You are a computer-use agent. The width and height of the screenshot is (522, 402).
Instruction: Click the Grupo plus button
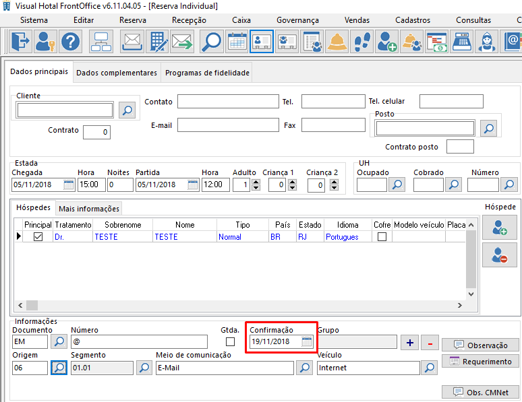(x=410, y=343)
